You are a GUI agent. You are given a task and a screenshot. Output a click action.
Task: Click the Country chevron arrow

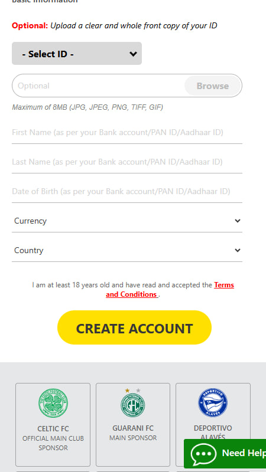[x=238, y=250]
